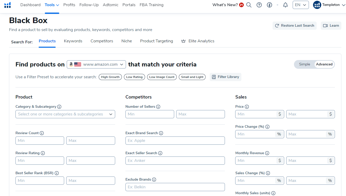Open the Adtomic menu item
The width and height of the screenshot is (346, 196).
[111, 5]
